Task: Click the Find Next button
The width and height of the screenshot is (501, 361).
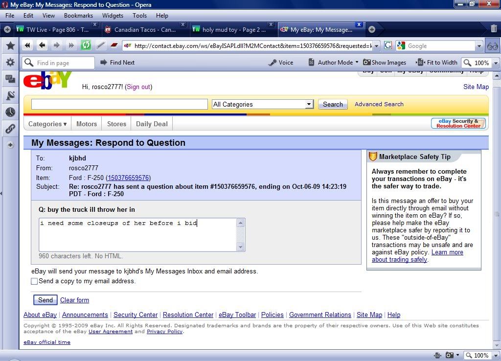Action: (x=117, y=63)
